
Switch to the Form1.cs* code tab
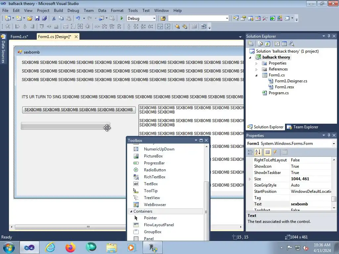click(x=19, y=36)
